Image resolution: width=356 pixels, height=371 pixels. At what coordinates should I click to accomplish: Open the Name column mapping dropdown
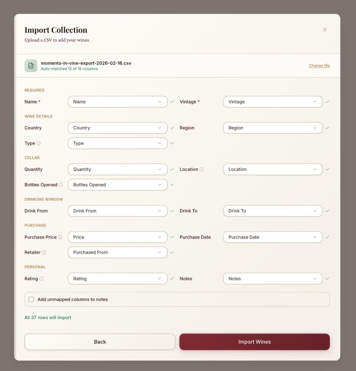click(x=117, y=101)
